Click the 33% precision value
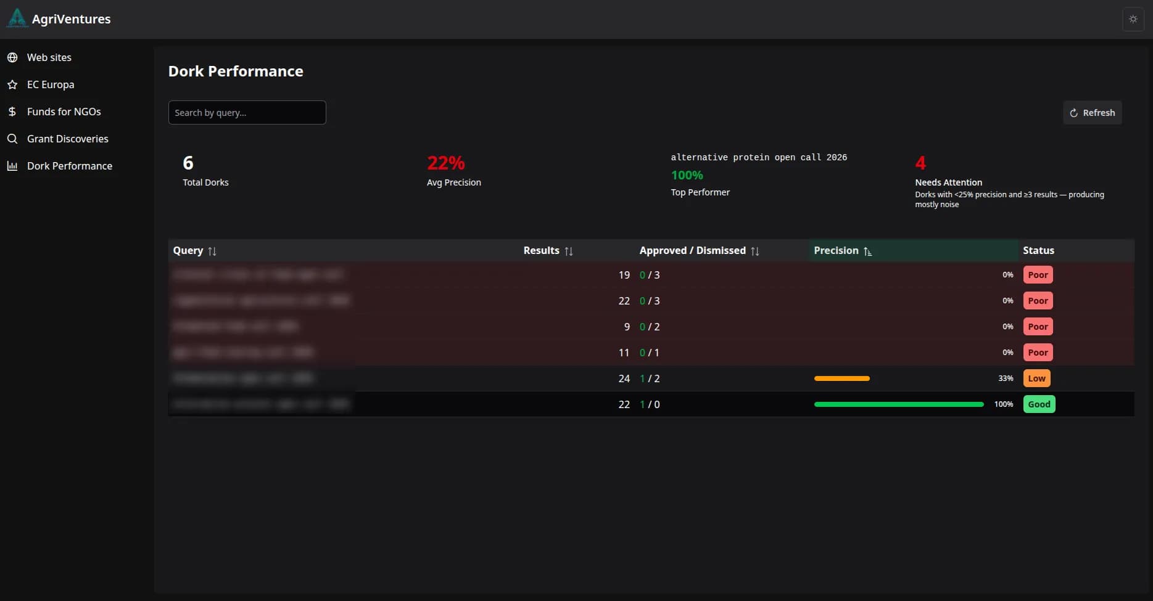1153x601 pixels. click(x=1006, y=378)
